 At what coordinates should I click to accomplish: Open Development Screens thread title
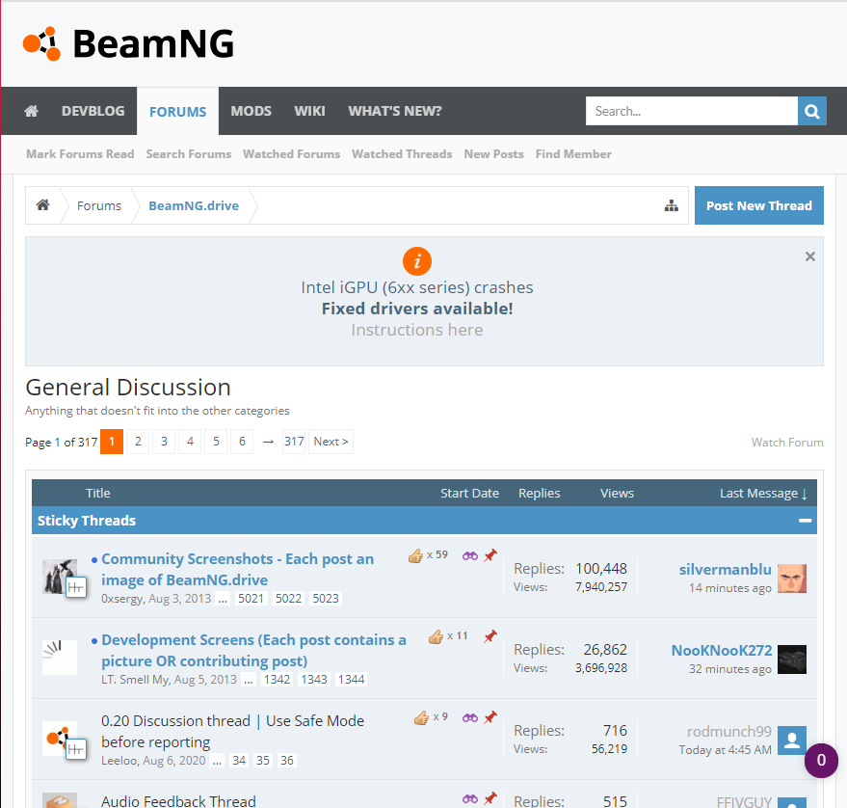pos(253,650)
